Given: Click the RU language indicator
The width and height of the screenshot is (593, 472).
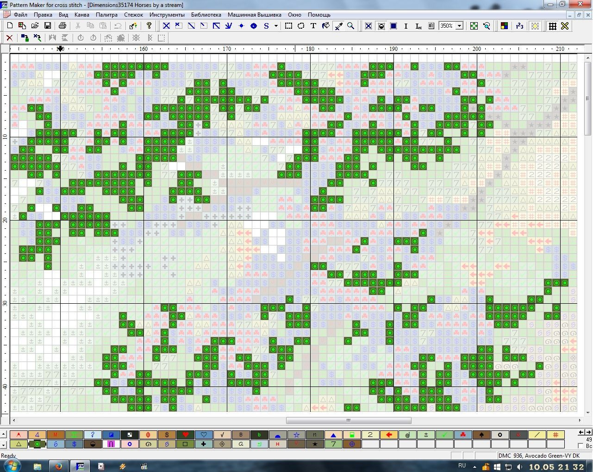Looking at the screenshot, I should pyautogui.click(x=462, y=466).
